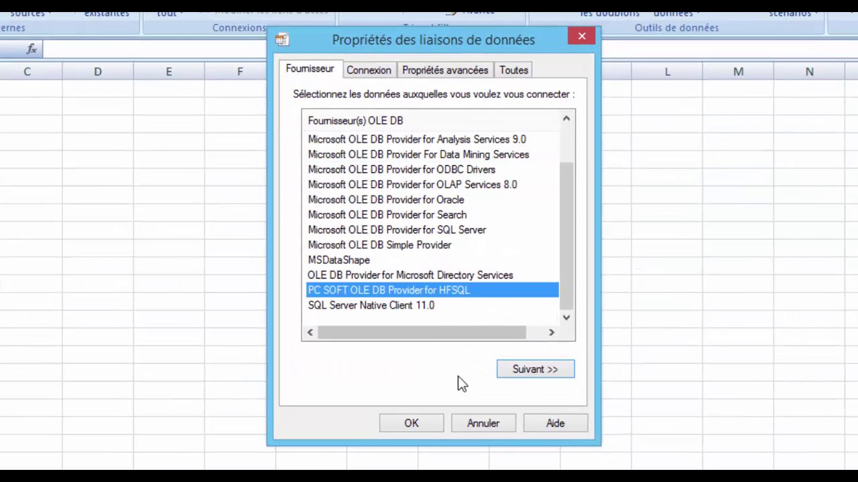Click the fx insert function icon
The height and width of the screenshot is (482, 858).
pos(32,49)
